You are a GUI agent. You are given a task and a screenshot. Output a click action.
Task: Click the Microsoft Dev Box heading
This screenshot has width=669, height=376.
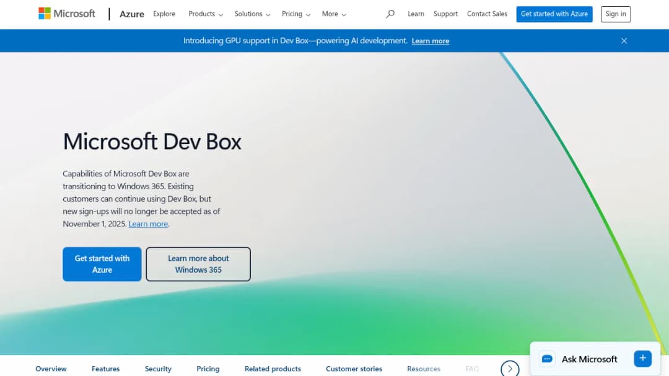152,142
